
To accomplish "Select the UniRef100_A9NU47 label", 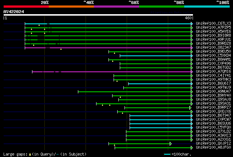I will pyautogui.click(x=213, y=92).
